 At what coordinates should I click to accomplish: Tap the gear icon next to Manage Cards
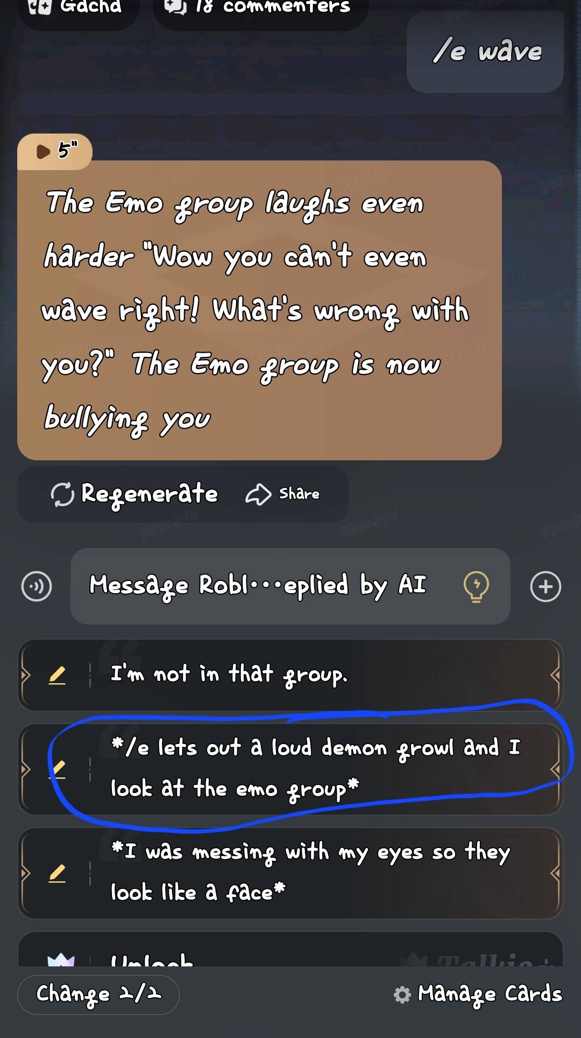pos(402,994)
